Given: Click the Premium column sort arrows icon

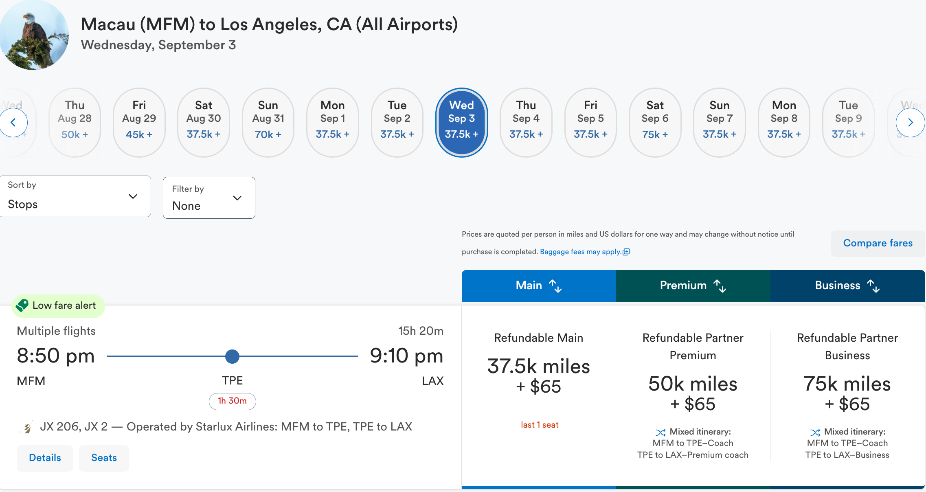Looking at the screenshot, I should (720, 286).
